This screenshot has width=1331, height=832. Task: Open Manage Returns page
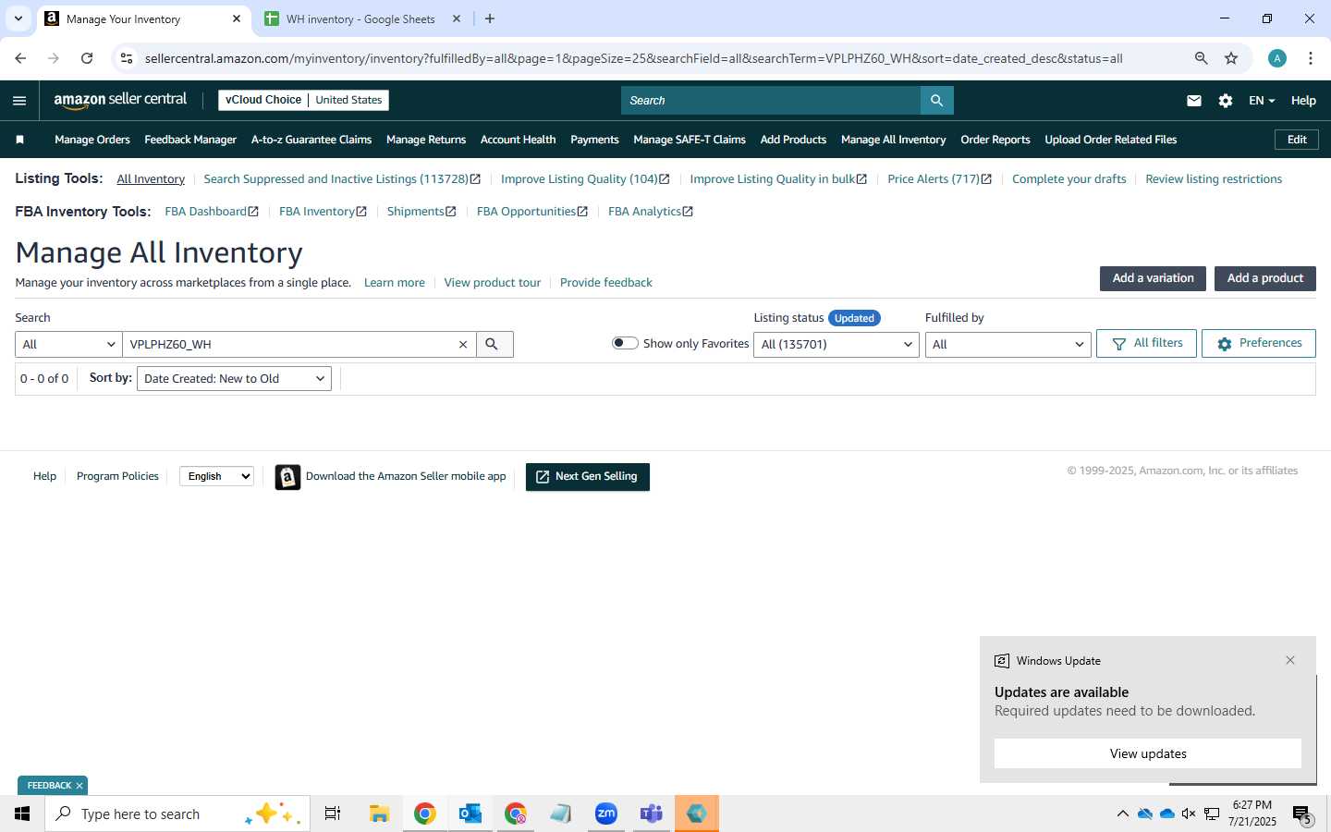426,140
